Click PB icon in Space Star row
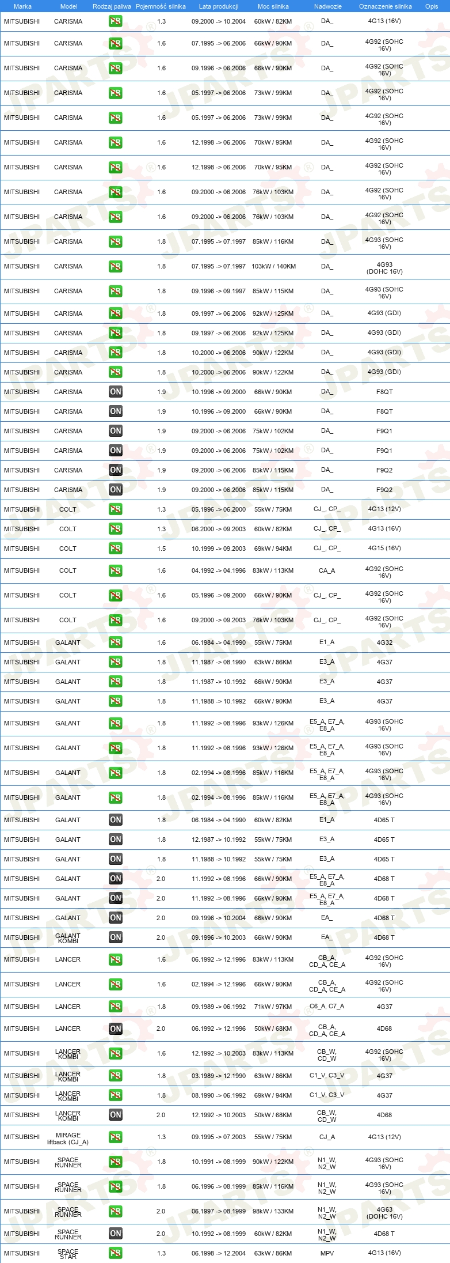 [116, 1253]
